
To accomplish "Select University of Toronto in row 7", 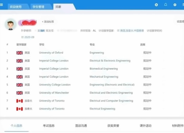I will tap(52, 101).
